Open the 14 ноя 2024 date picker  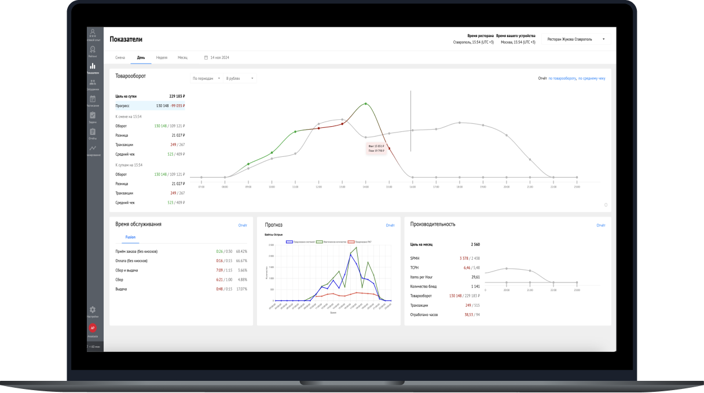pos(217,58)
